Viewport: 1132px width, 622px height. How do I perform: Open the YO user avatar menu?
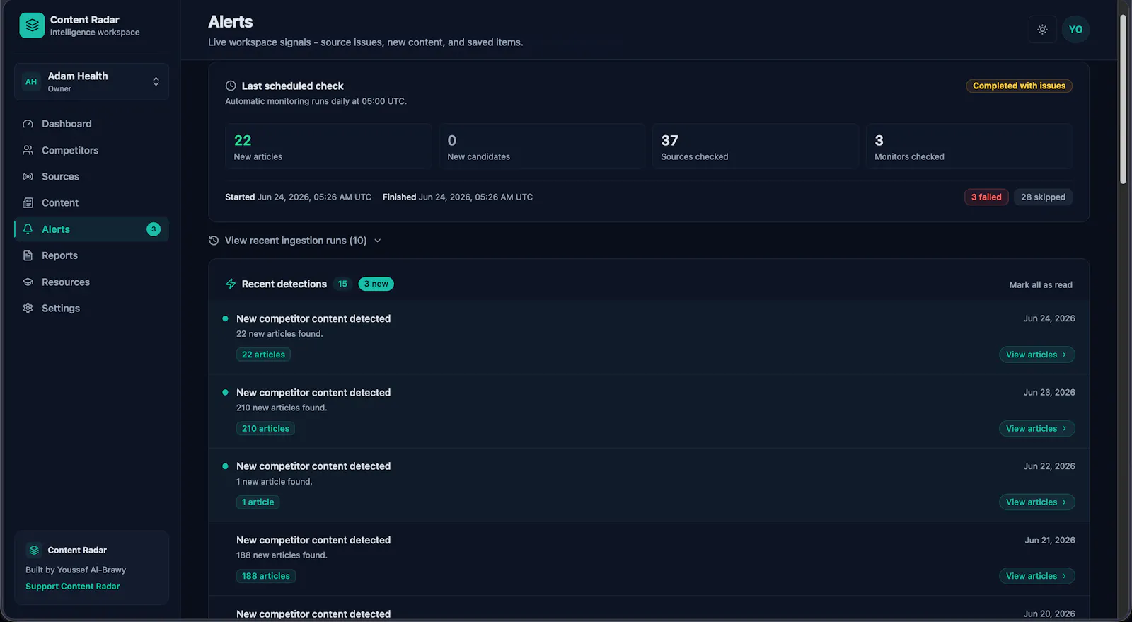[1075, 30]
